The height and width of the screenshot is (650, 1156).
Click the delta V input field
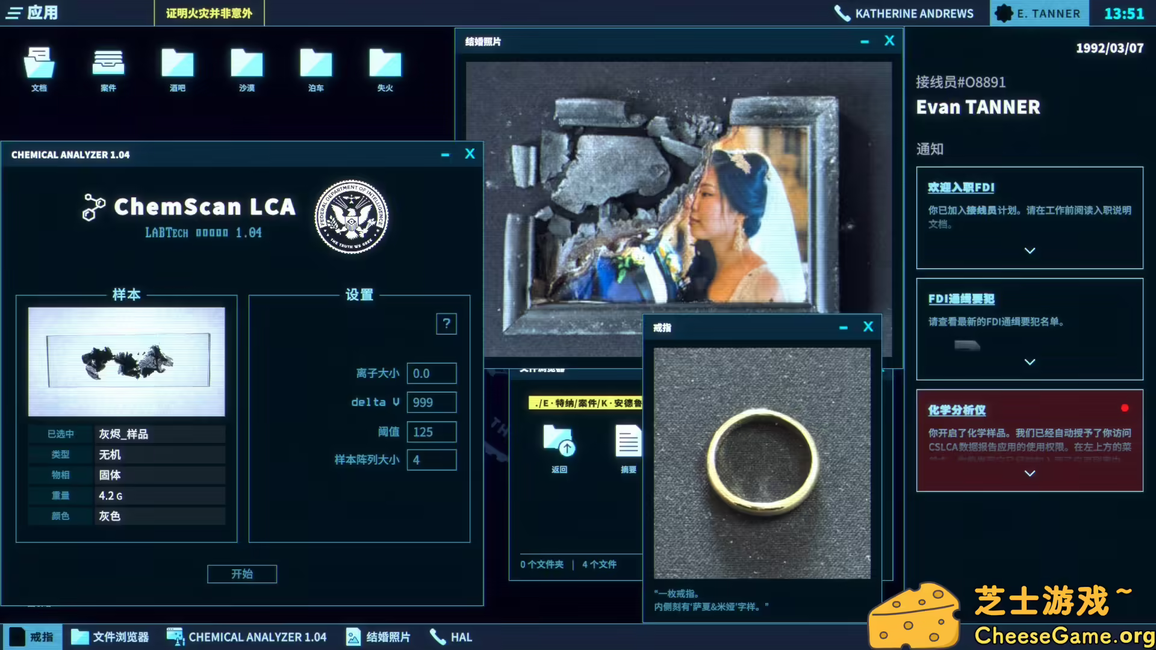coord(431,402)
